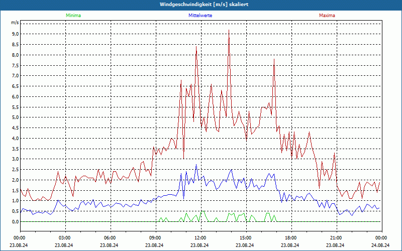
Task: Click the y-axis value '3,0'
Action: click(15, 159)
